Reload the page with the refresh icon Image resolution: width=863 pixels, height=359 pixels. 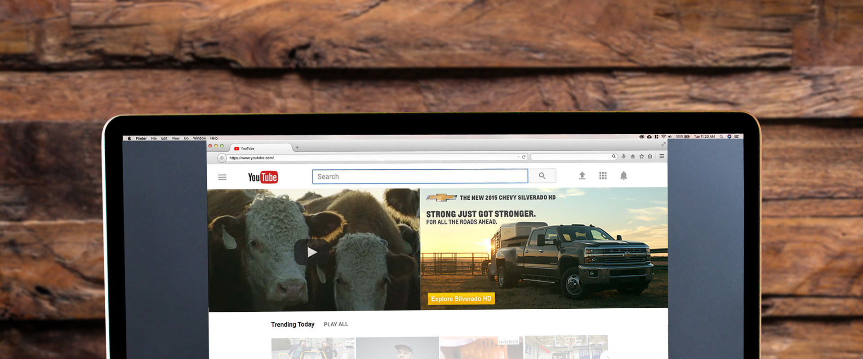(x=524, y=157)
